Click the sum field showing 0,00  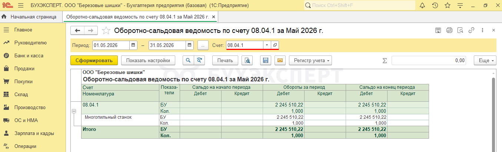(x=429, y=61)
